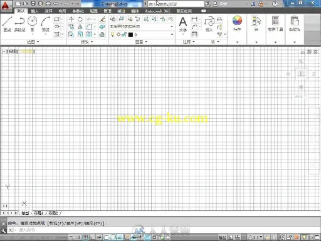321x241 pixels.
Task: Select the Fillet tool in Modify panel
Action: 89,26
